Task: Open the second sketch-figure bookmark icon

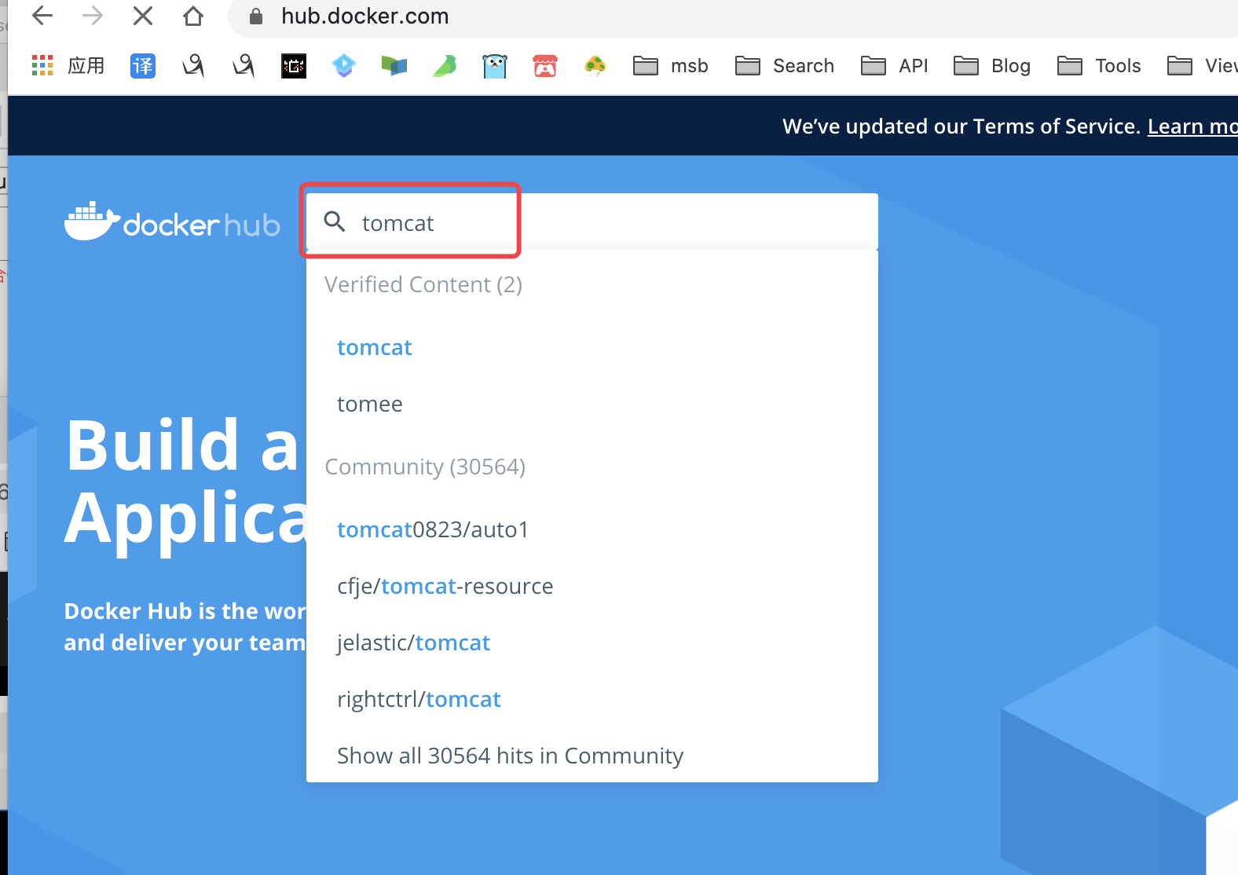Action: tap(244, 66)
